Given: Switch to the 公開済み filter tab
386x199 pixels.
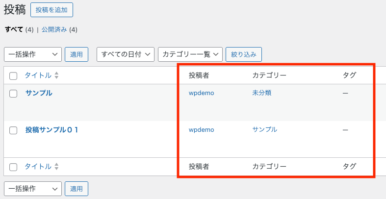Looking at the screenshot, I should tap(54, 29).
